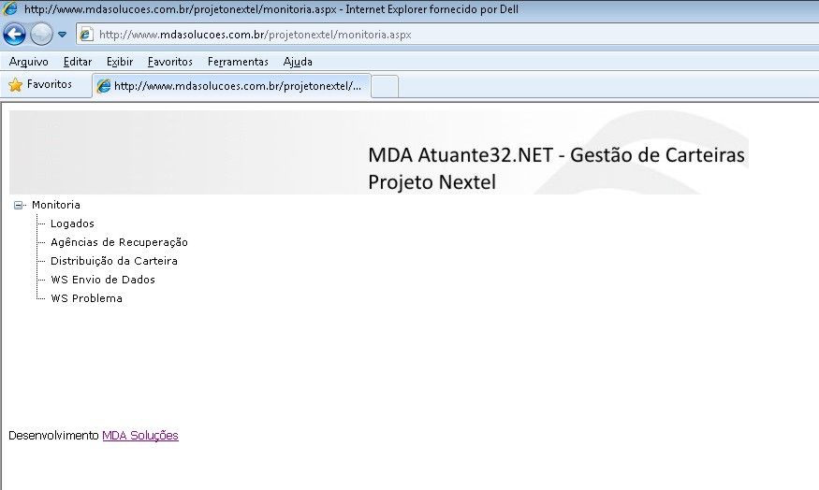This screenshot has height=490, width=819.
Task: Open the Logados tree item
Action: pyautogui.click(x=72, y=223)
